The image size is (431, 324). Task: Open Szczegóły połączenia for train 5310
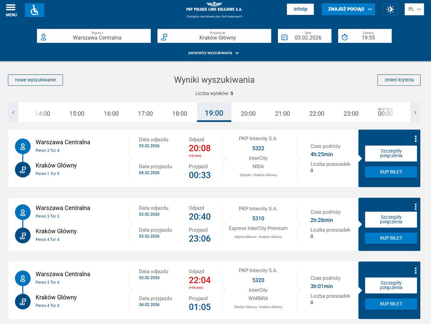coord(391,220)
